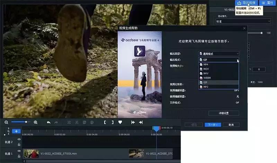Split the clip at the playhead
277x163 pixels.
[69, 123]
